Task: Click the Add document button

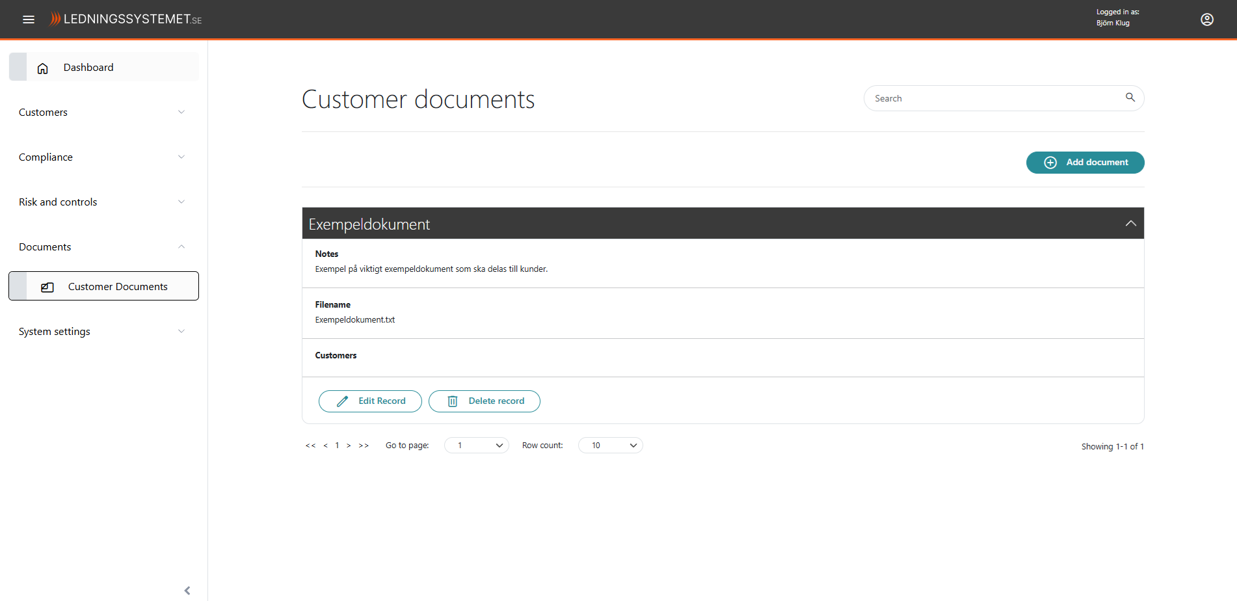Action: [x=1085, y=163]
